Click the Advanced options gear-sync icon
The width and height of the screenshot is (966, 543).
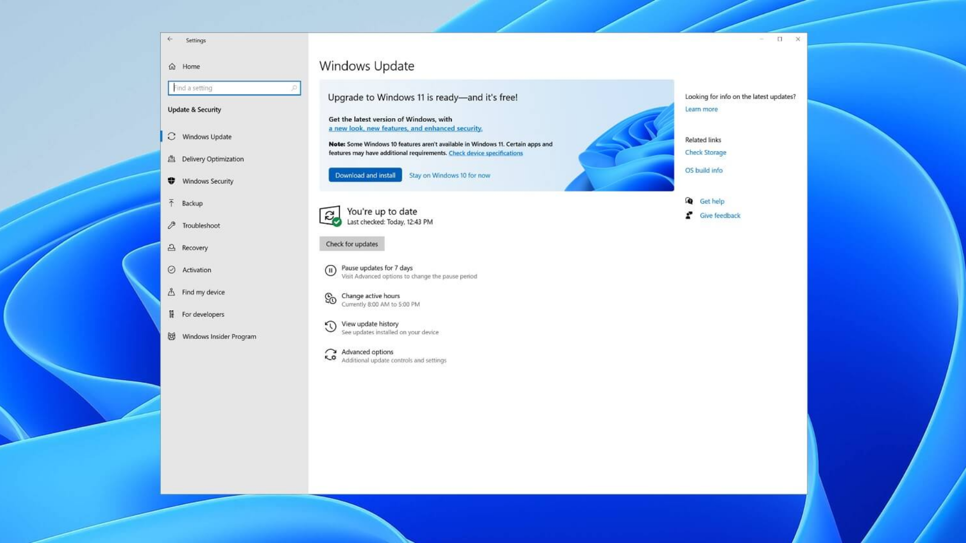(x=331, y=355)
